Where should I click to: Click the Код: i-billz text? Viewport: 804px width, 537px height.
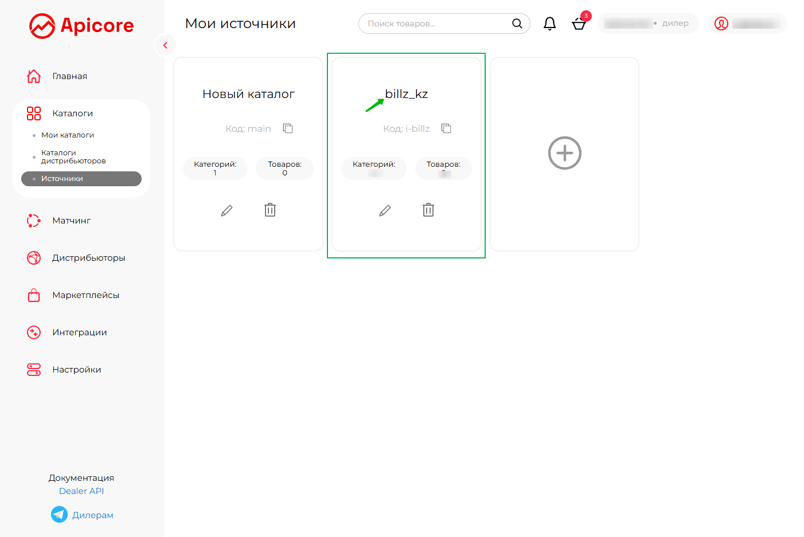[x=406, y=129]
